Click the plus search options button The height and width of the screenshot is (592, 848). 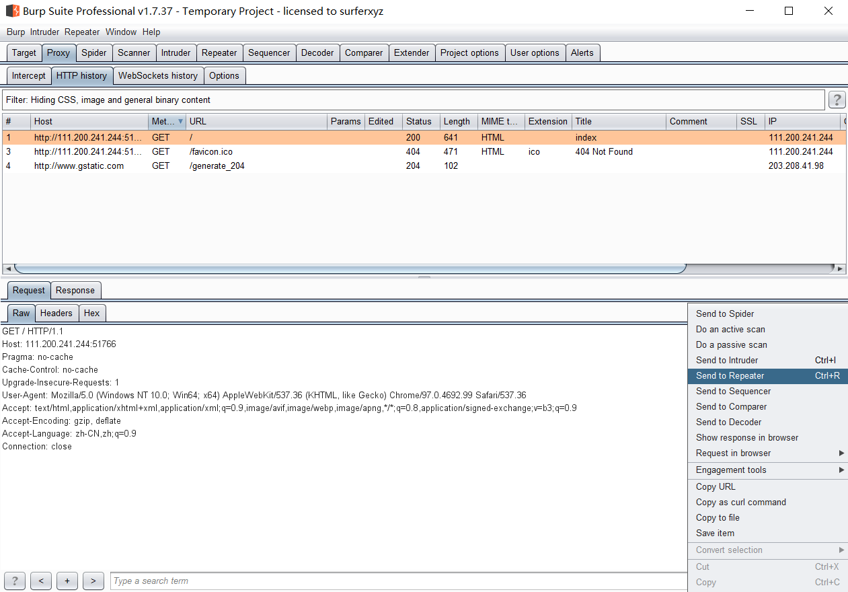[x=67, y=581]
